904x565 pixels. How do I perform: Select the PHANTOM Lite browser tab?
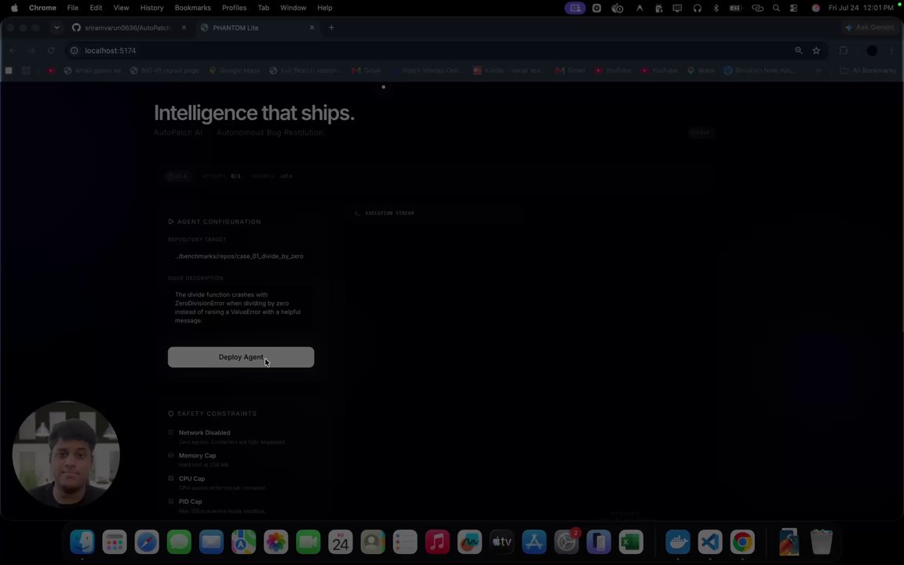(235, 27)
